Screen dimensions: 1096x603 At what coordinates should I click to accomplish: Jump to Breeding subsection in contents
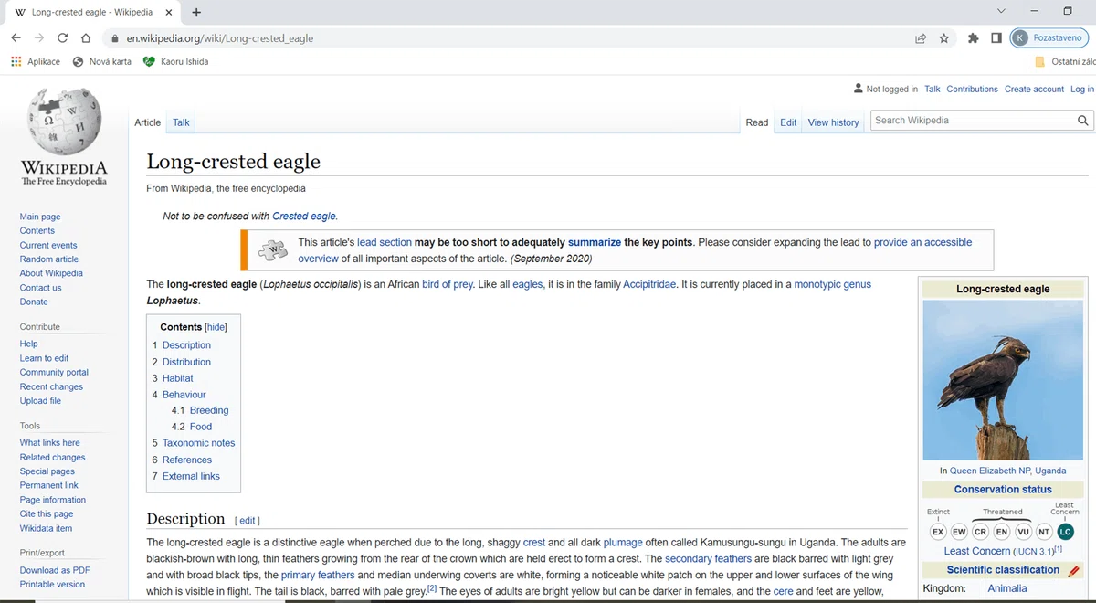point(209,410)
